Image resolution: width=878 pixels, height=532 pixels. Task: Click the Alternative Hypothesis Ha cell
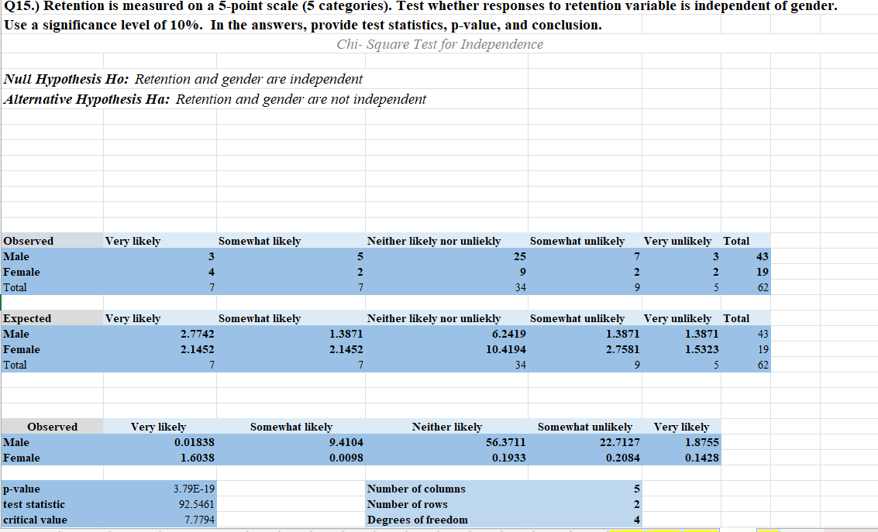(215, 99)
